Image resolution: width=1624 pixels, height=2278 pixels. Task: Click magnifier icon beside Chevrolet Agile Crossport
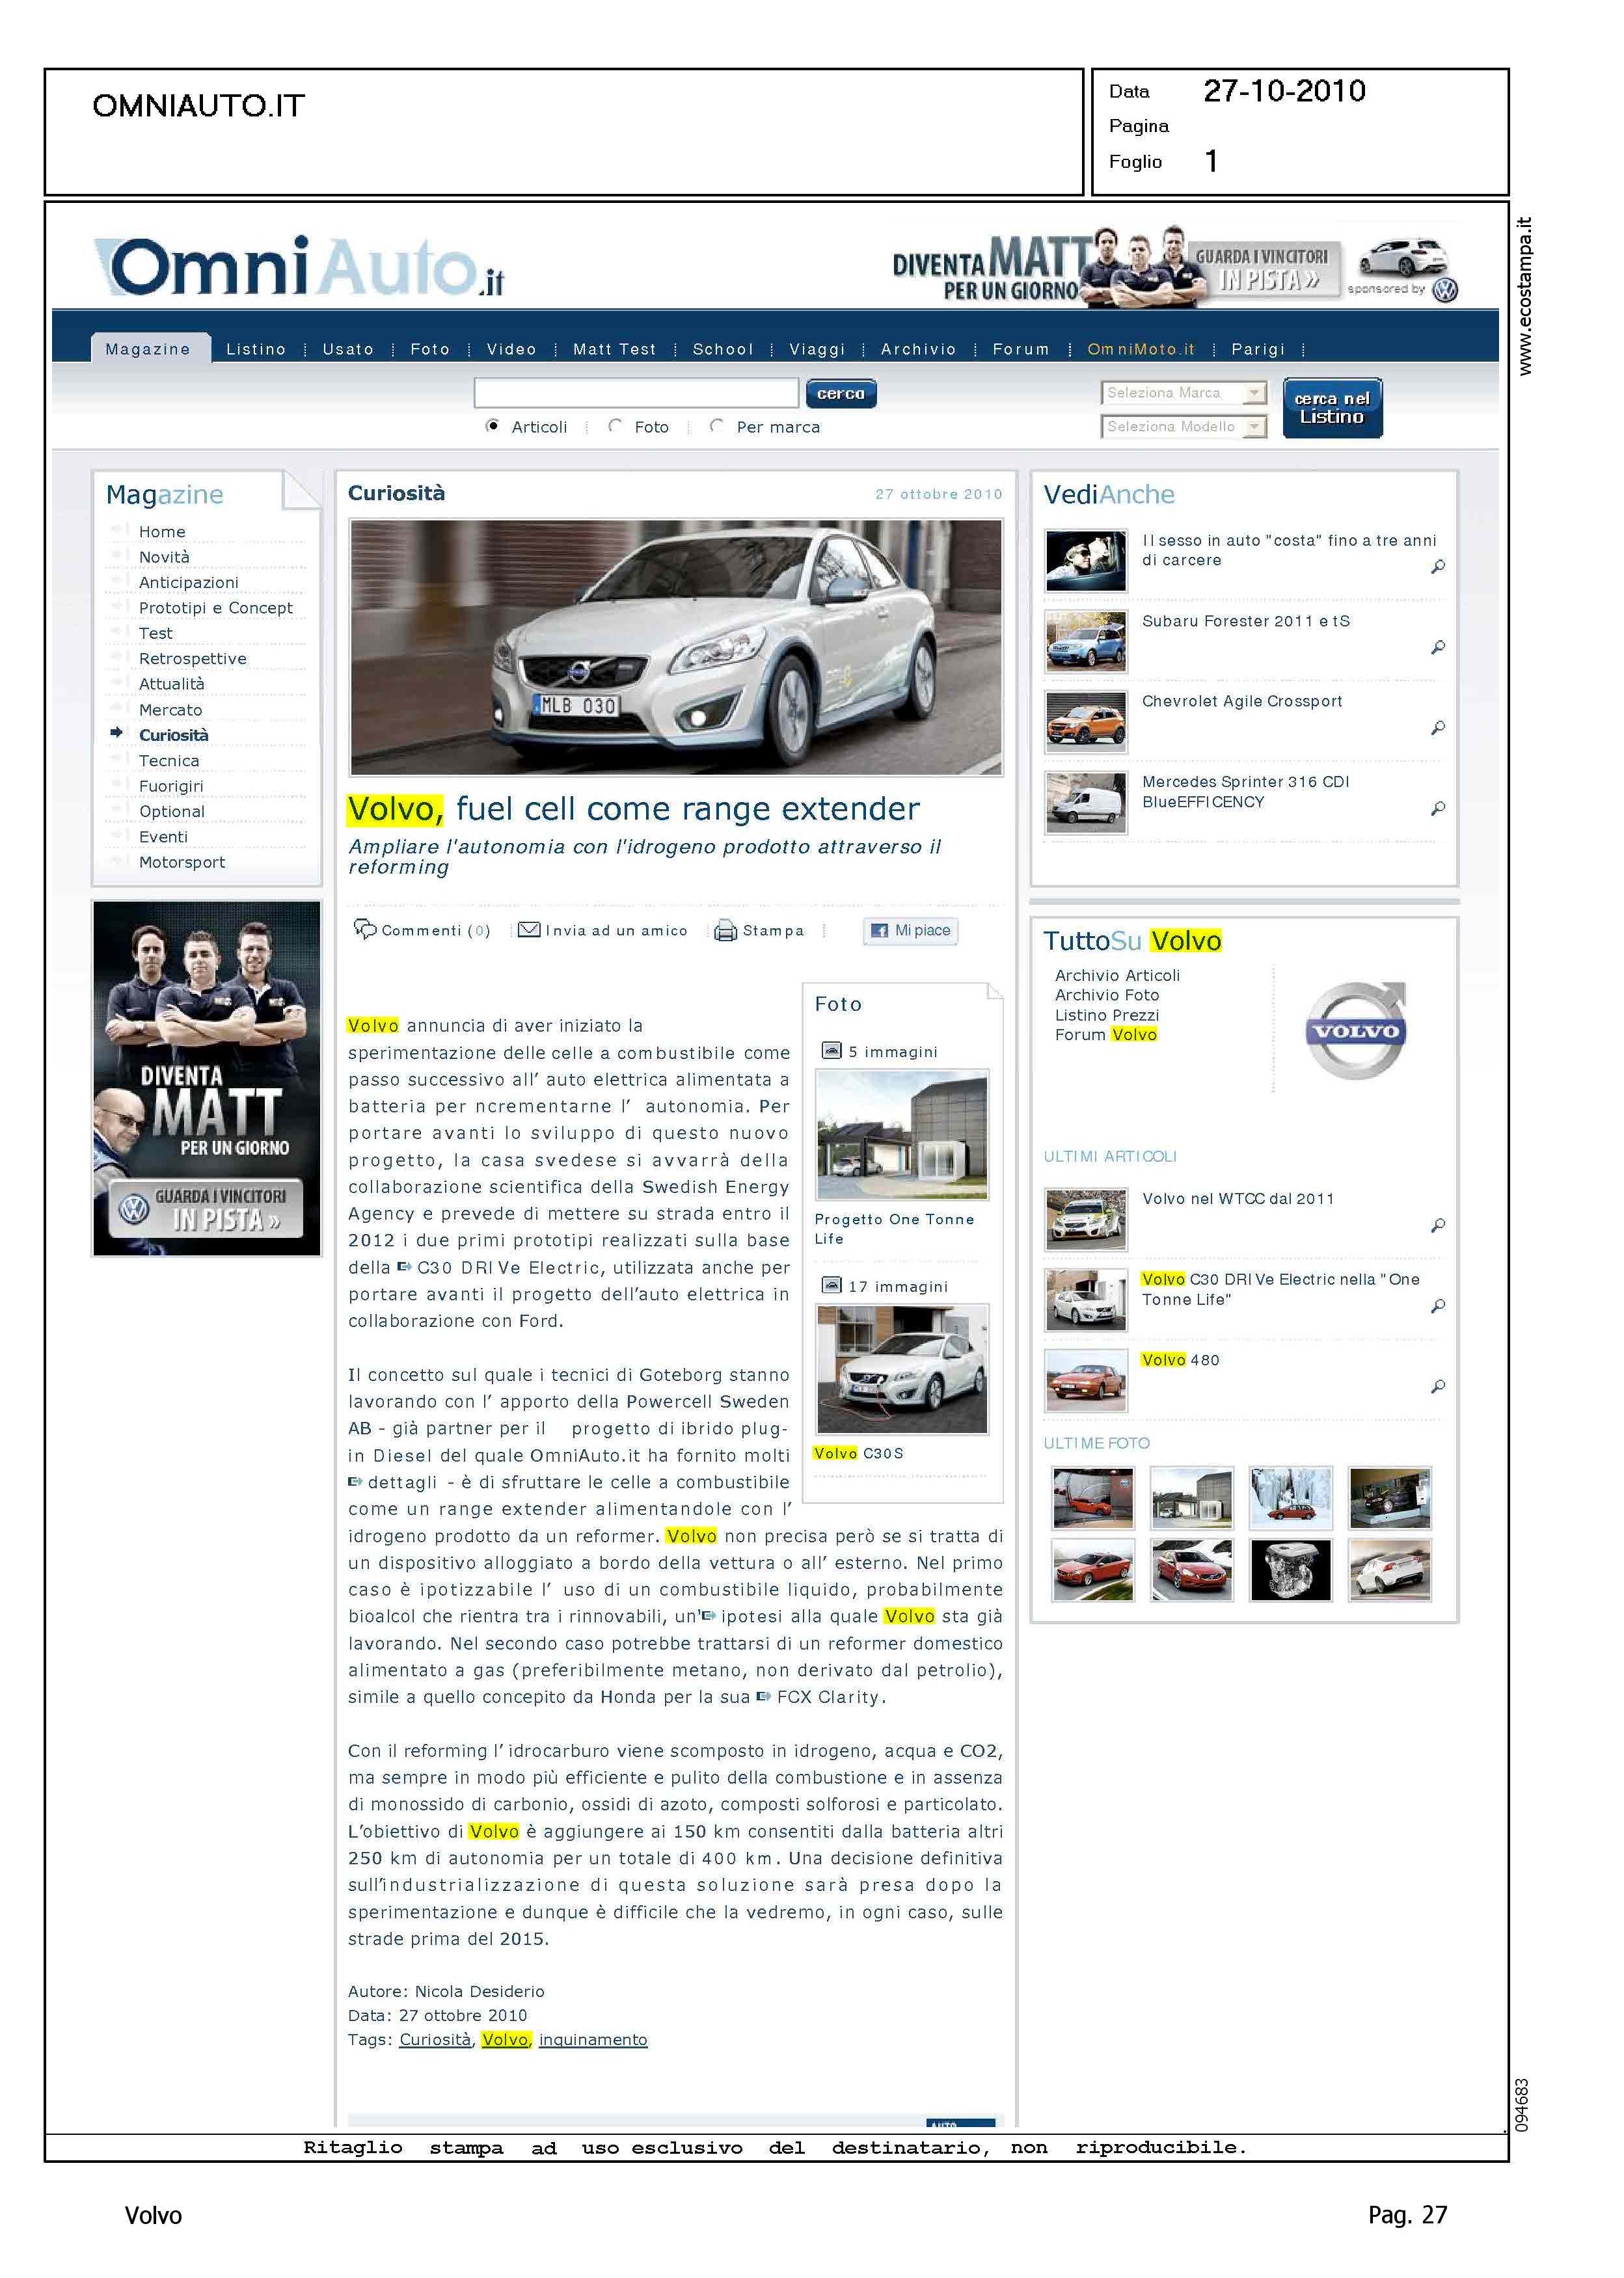[x=1437, y=728]
